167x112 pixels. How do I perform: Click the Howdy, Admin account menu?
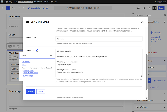[161, 2]
